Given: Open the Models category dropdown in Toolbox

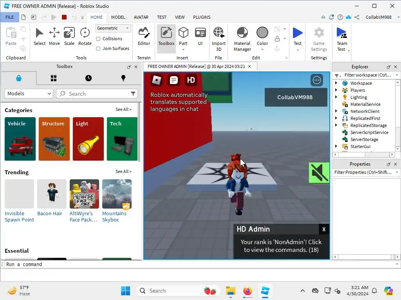Looking at the screenshot, I should tap(29, 94).
